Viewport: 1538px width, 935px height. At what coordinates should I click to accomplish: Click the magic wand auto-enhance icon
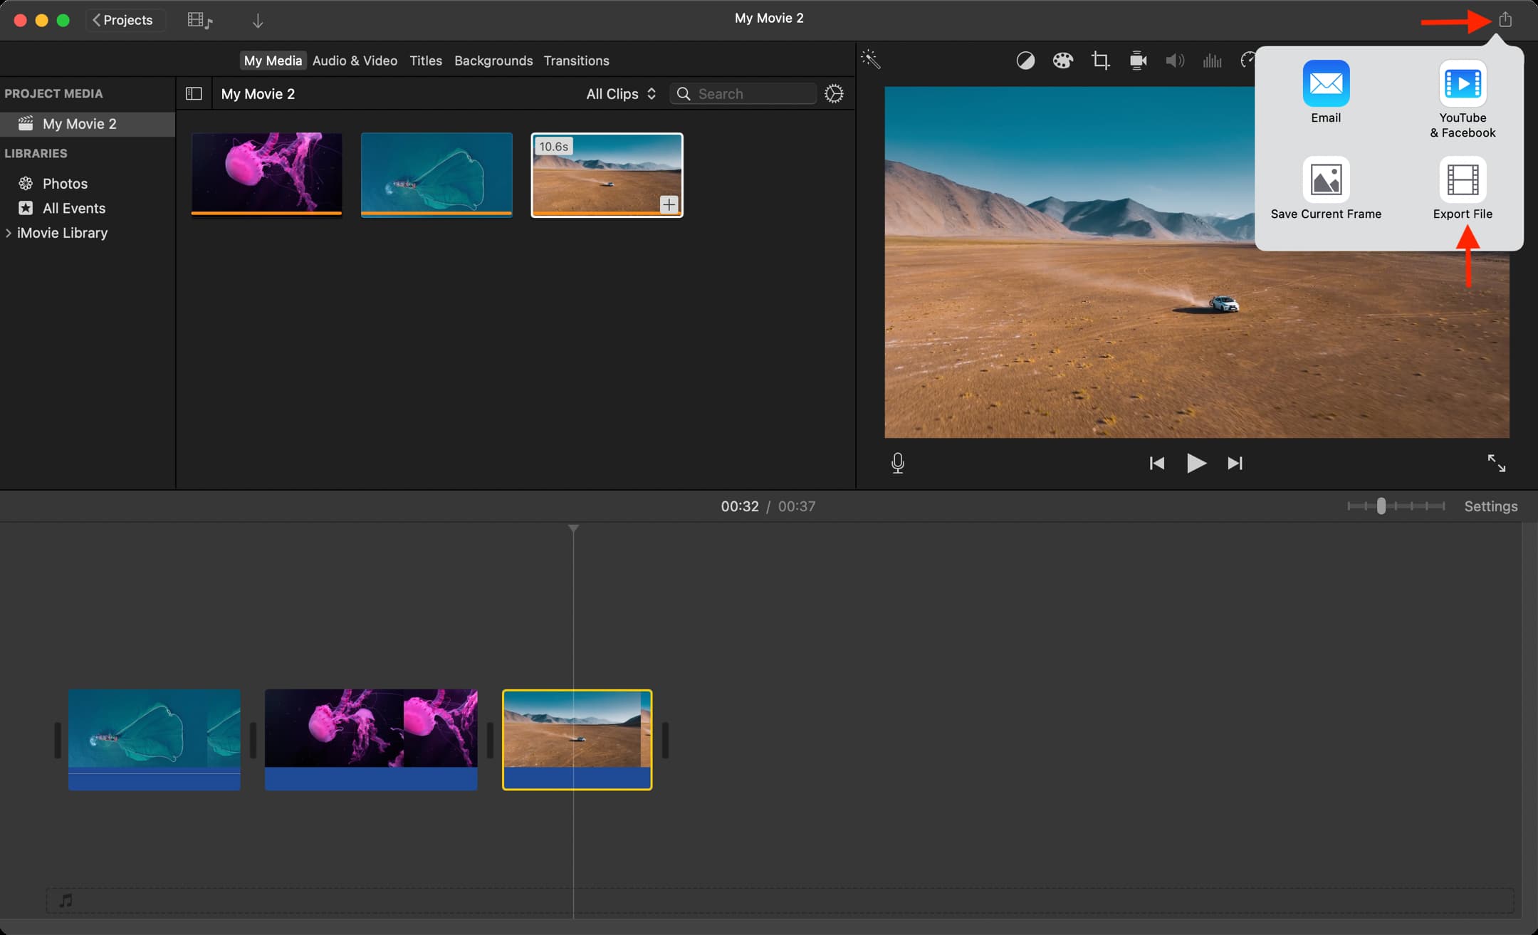[x=871, y=59]
